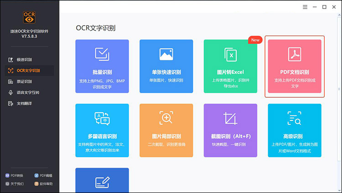The image size is (342, 193).
Task: Open 语音文字互转 sidebar item
Action: (29, 92)
